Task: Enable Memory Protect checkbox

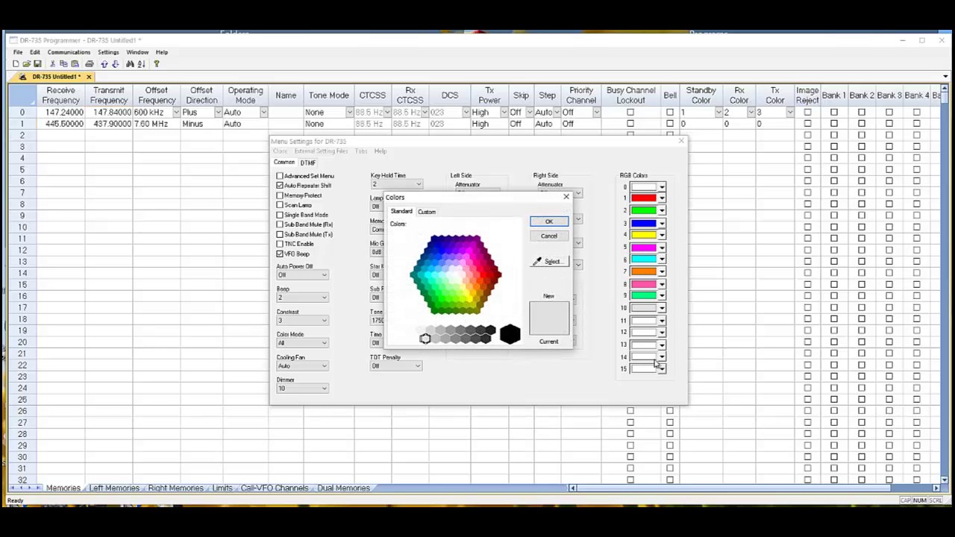Action: coord(280,195)
